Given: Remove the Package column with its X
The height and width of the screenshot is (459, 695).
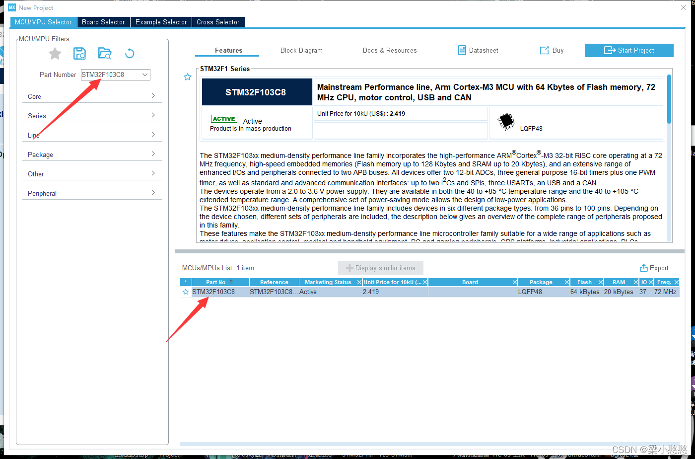Looking at the screenshot, I should [x=567, y=282].
